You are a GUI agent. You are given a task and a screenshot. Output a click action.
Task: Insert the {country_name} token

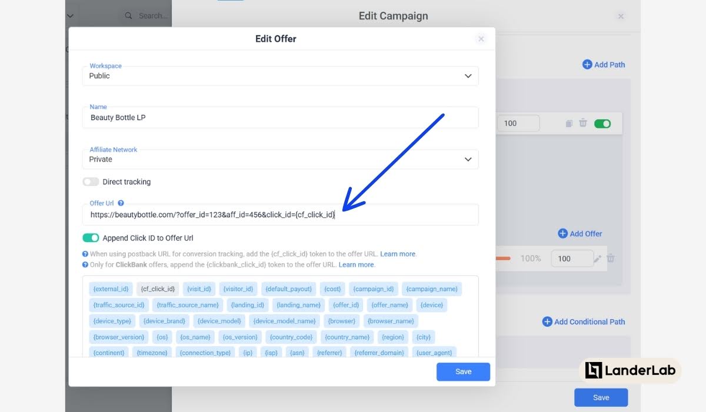tap(347, 337)
